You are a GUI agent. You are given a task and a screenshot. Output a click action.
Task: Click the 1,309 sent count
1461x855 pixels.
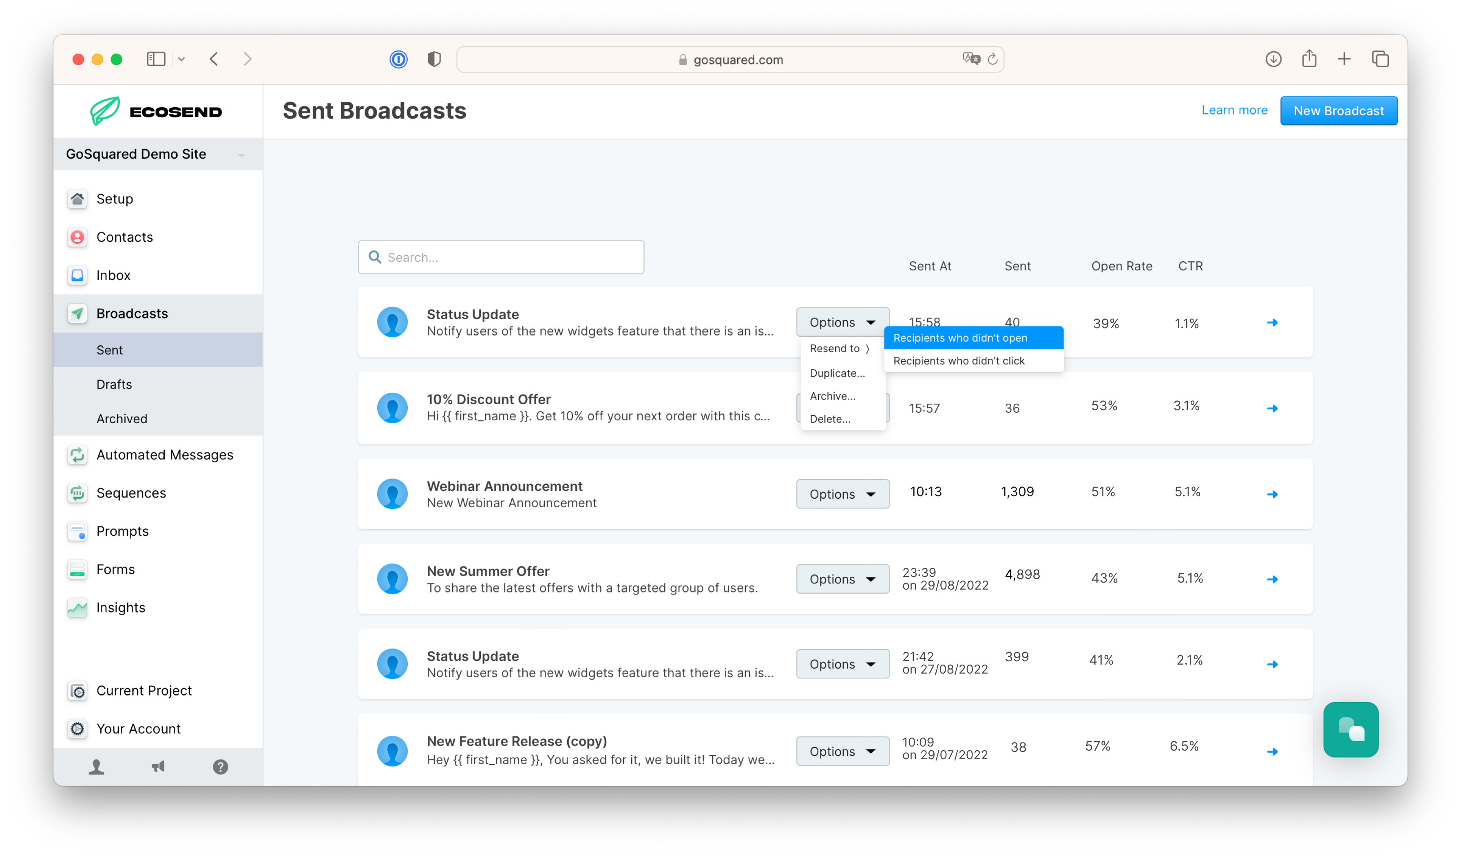click(x=1017, y=492)
